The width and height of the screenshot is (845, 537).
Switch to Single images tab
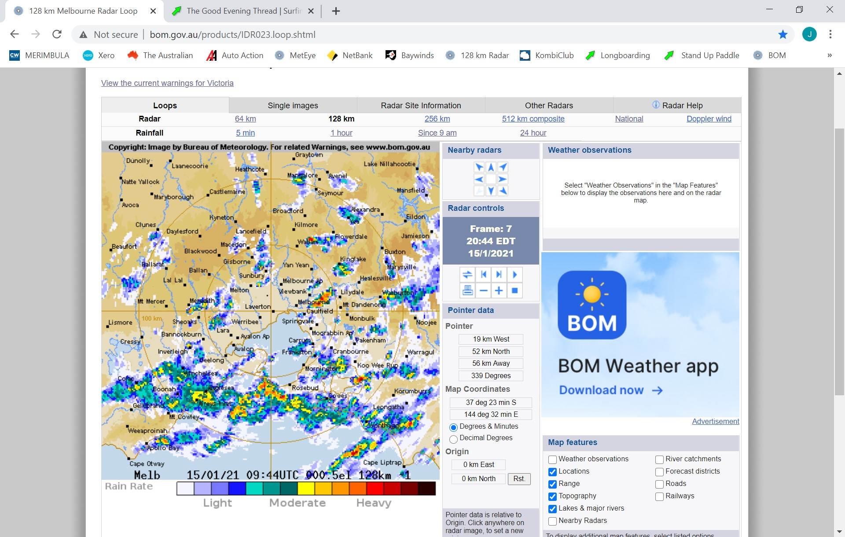293,106
